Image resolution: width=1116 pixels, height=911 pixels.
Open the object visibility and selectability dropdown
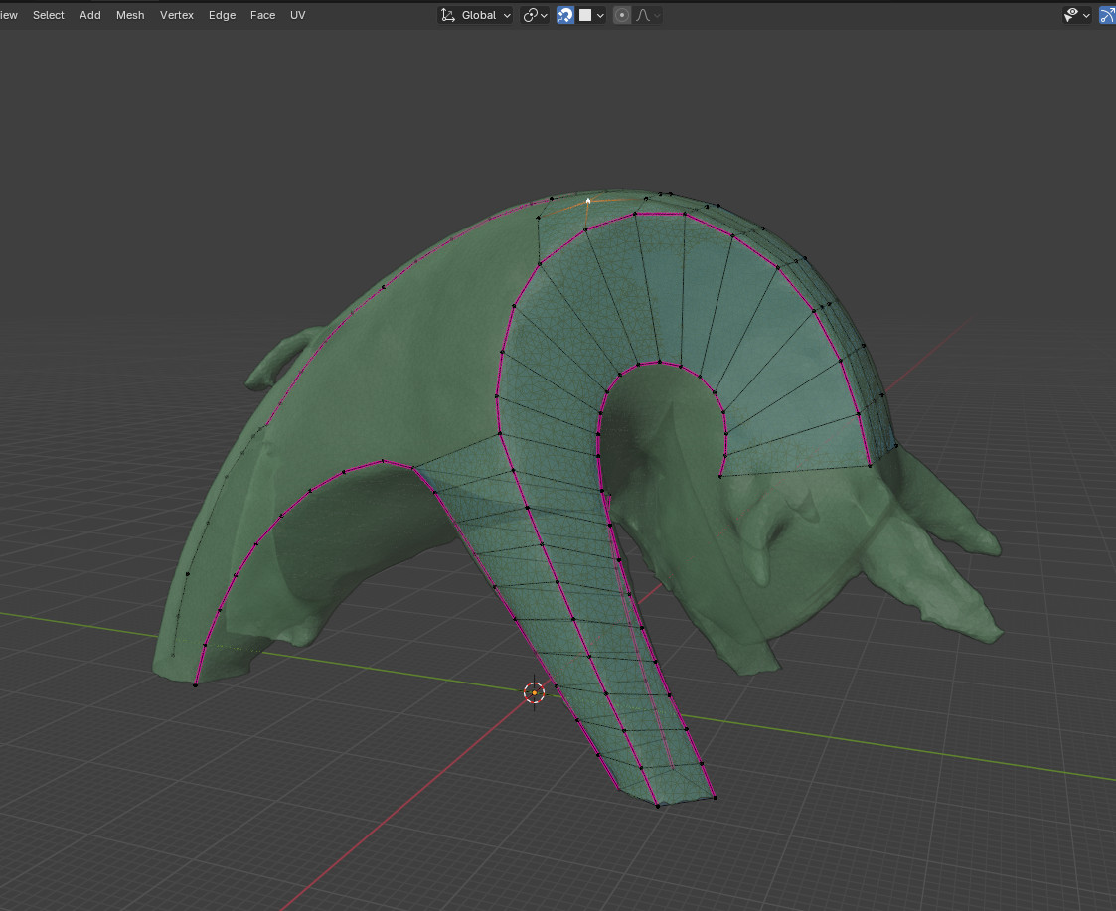tap(1076, 15)
